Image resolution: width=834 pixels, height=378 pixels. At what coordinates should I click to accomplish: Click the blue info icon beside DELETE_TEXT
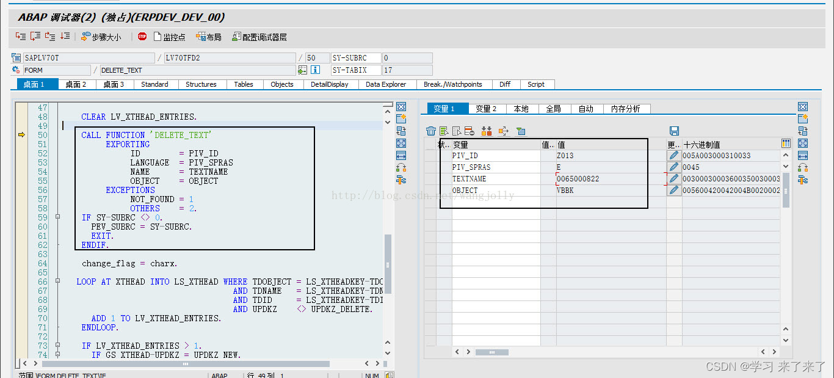coord(316,70)
